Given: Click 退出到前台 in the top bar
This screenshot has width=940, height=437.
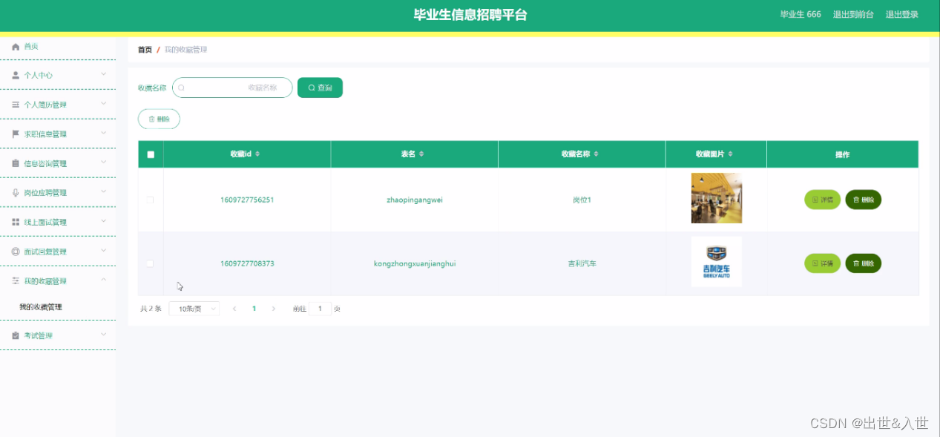Looking at the screenshot, I should coord(853,14).
